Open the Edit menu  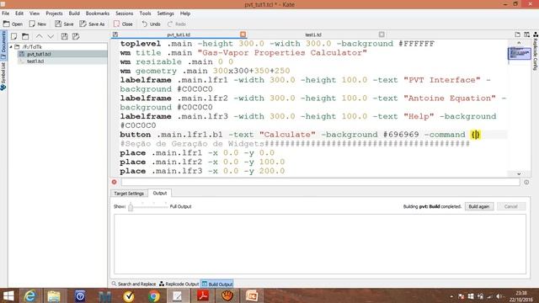(x=19, y=13)
